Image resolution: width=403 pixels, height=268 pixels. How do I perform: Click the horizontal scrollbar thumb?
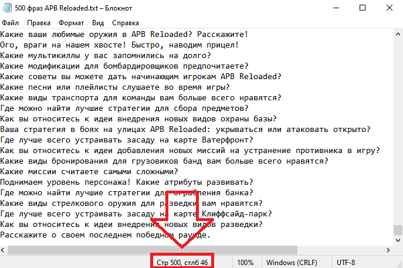coord(153,250)
